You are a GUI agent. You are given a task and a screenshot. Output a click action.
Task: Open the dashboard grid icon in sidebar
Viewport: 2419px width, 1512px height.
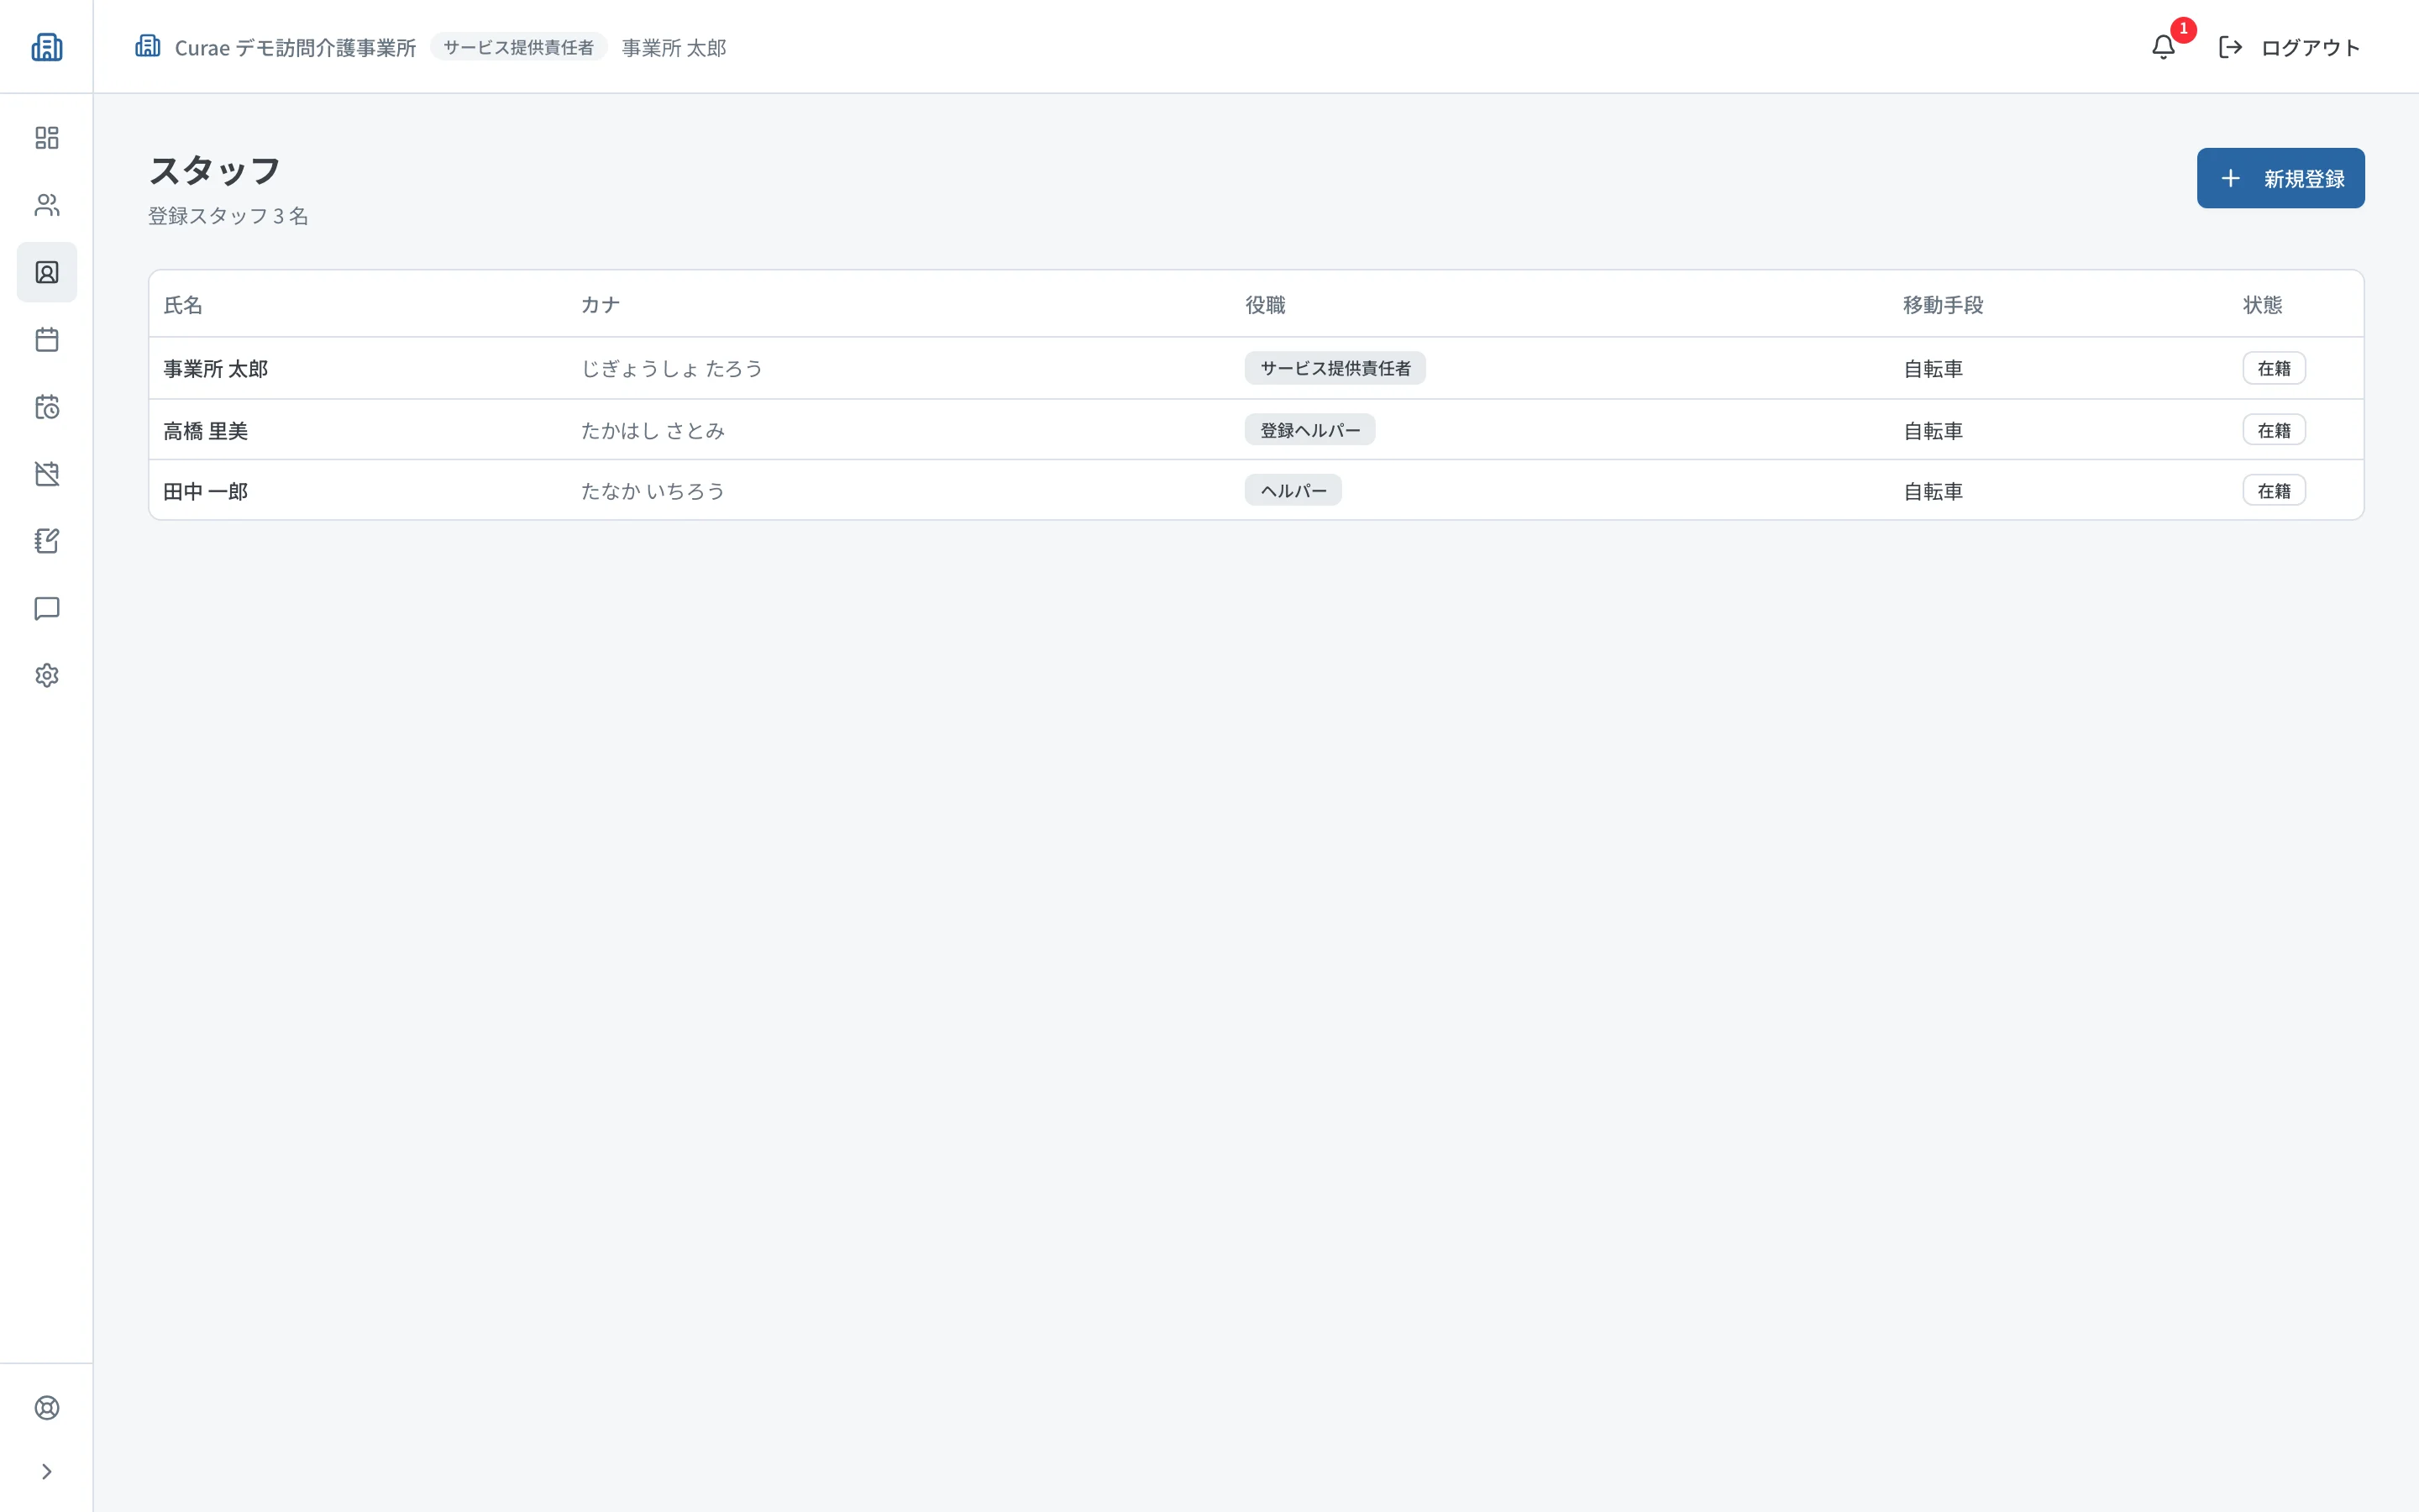(47, 138)
